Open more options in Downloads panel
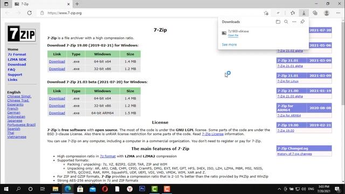345x194 pixels. tap(294, 22)
